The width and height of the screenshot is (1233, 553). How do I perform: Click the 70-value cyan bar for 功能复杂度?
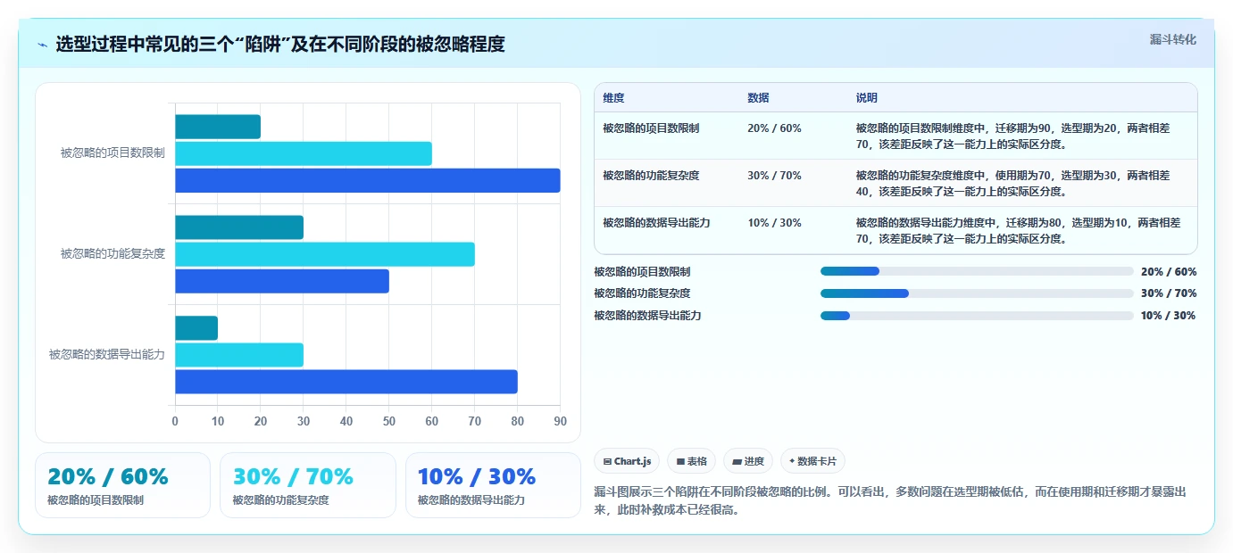(324, 254)
